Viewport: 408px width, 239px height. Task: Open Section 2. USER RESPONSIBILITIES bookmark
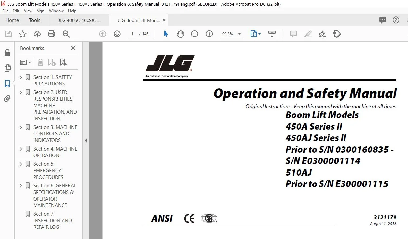pyautogui.click(x=55, y=106)
